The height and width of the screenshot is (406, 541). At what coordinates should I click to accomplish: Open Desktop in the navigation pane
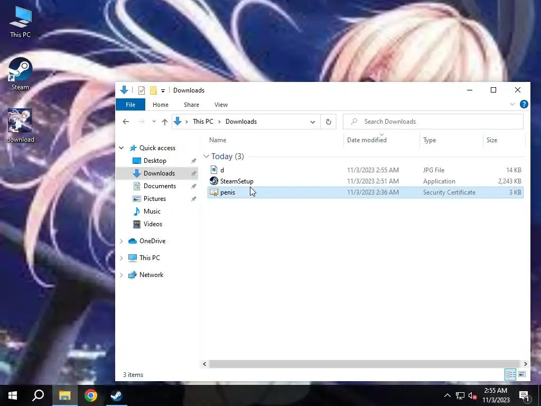point(155,161)
